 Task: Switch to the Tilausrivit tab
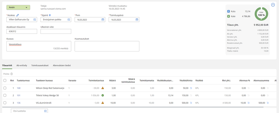pos(7,65)
